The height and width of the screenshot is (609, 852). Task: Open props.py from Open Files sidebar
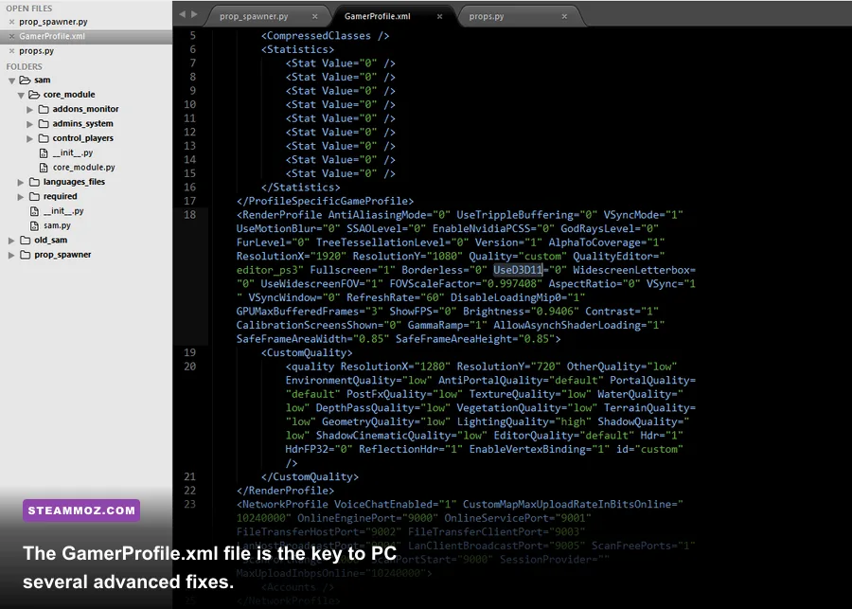[x=36, y=51]
